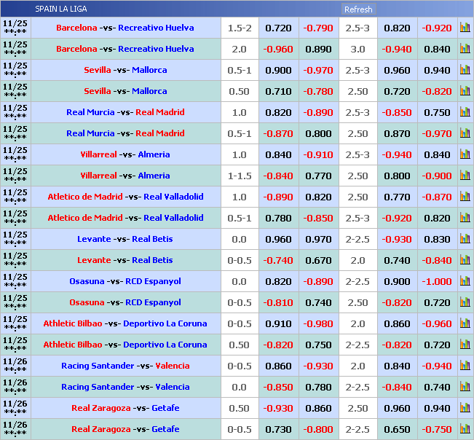Open chart icon for Villarreal 1-1.5 handicap row
The width and height of the screenshot is (474, 440).
point(465,176)
